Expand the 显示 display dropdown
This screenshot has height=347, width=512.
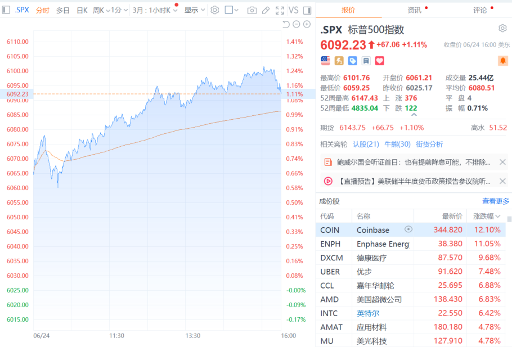click(195, 10)
